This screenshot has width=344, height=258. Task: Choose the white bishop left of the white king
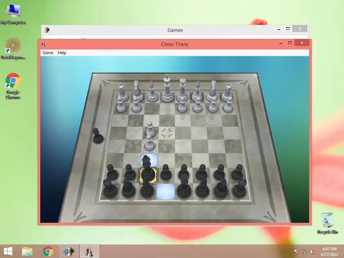point(152,92)
